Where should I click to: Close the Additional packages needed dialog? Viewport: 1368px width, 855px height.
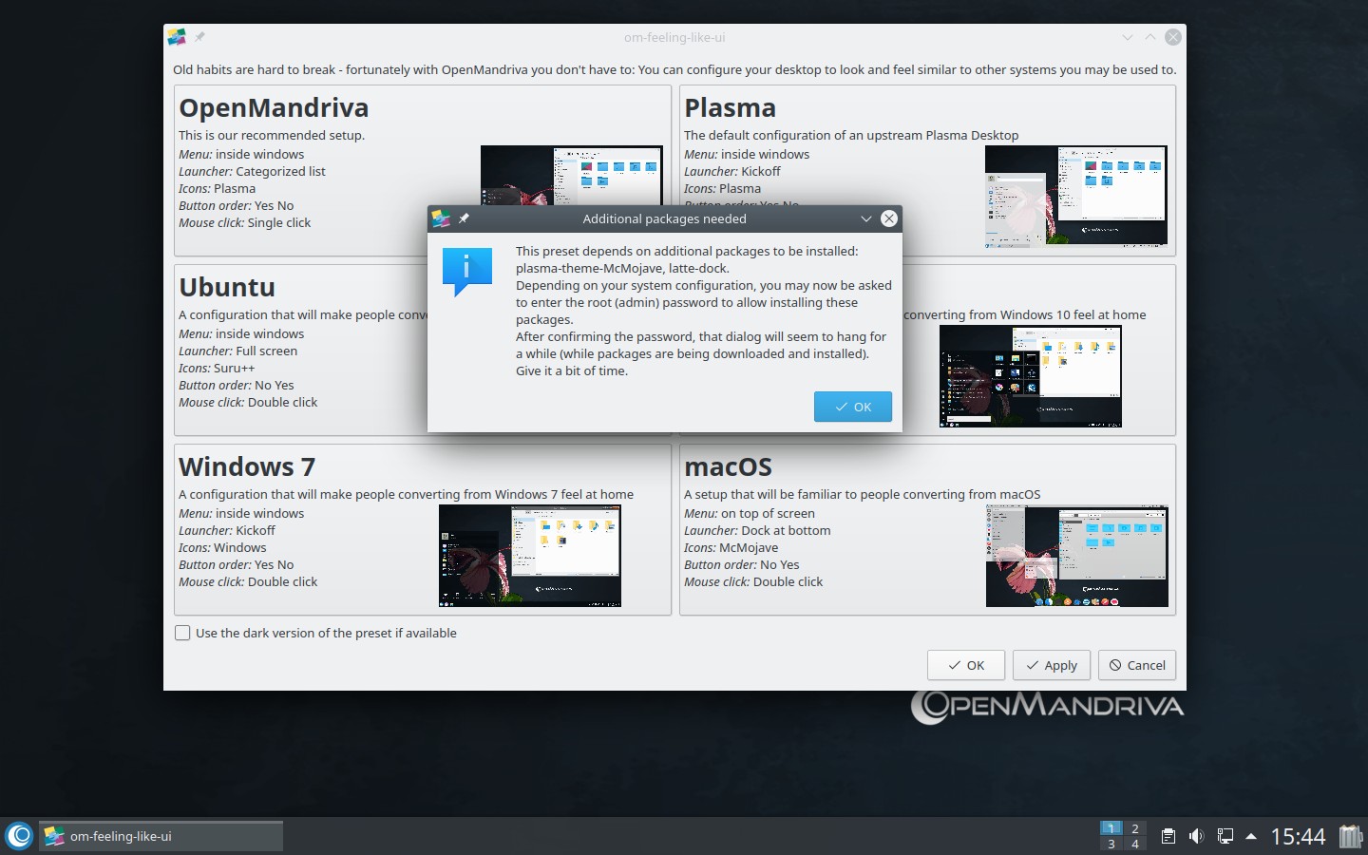[x=889, y=218]
